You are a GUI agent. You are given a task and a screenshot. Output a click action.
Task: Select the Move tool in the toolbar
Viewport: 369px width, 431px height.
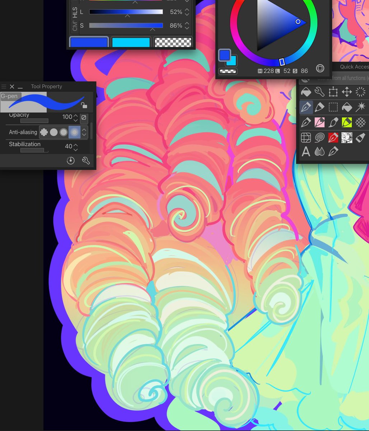[x=346, y=92]
